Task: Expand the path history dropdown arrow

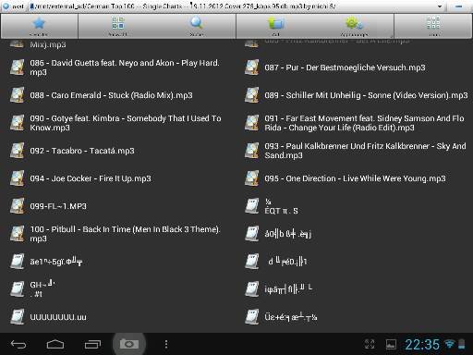Action: coord(440,6)
